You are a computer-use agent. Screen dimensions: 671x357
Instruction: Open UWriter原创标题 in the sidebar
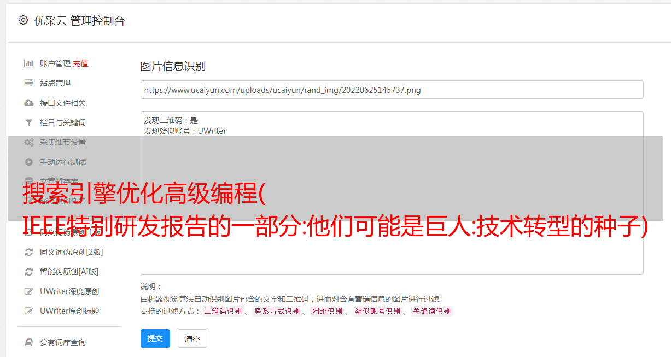click(x=69, y=311)
